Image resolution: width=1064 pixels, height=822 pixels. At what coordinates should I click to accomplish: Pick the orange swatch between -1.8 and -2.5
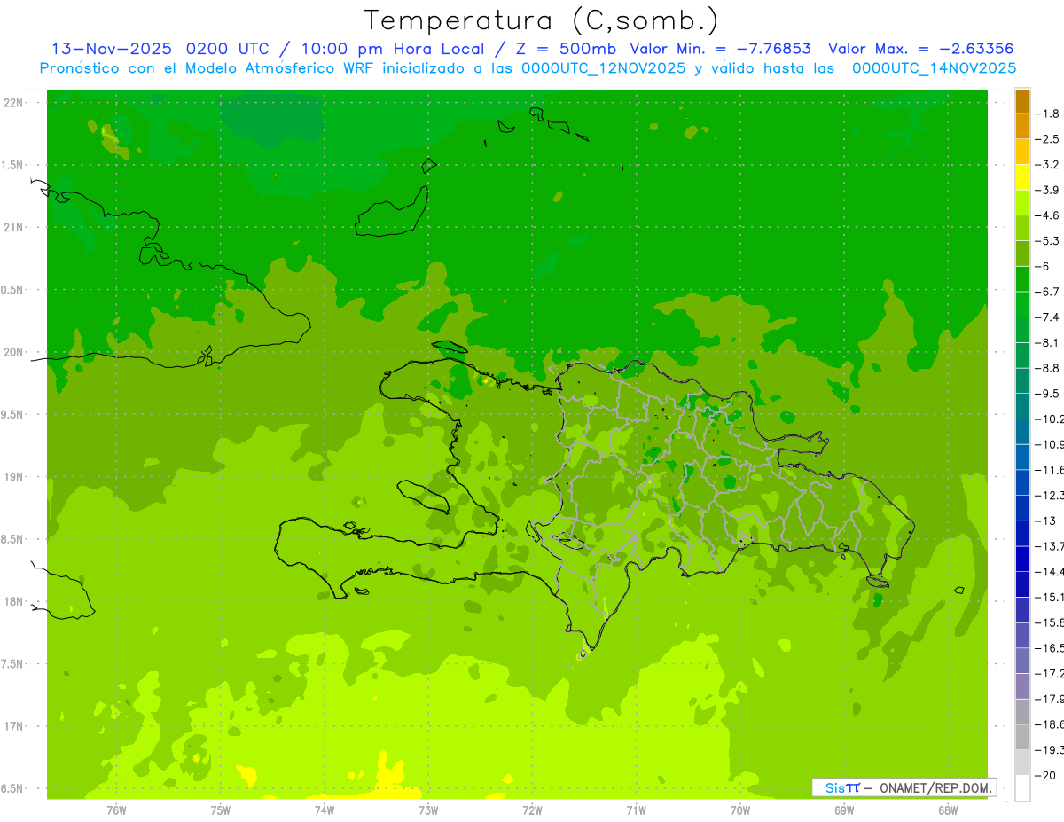(1022, 127)
